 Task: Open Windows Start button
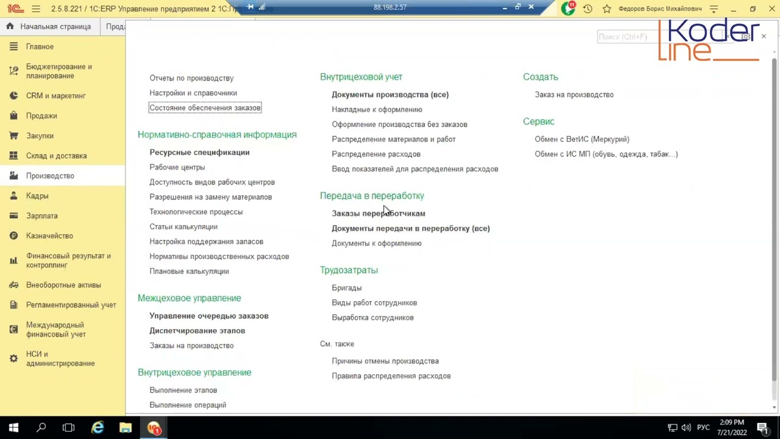pos(13,428)
